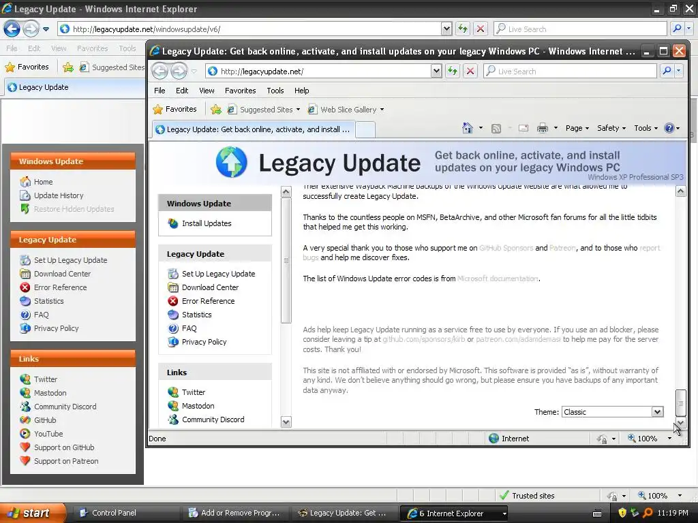This screenshot has width=698, height=523.
Task: Open the Favorites menu in the front window's menu bar
Action: click(x=241, y=91)
